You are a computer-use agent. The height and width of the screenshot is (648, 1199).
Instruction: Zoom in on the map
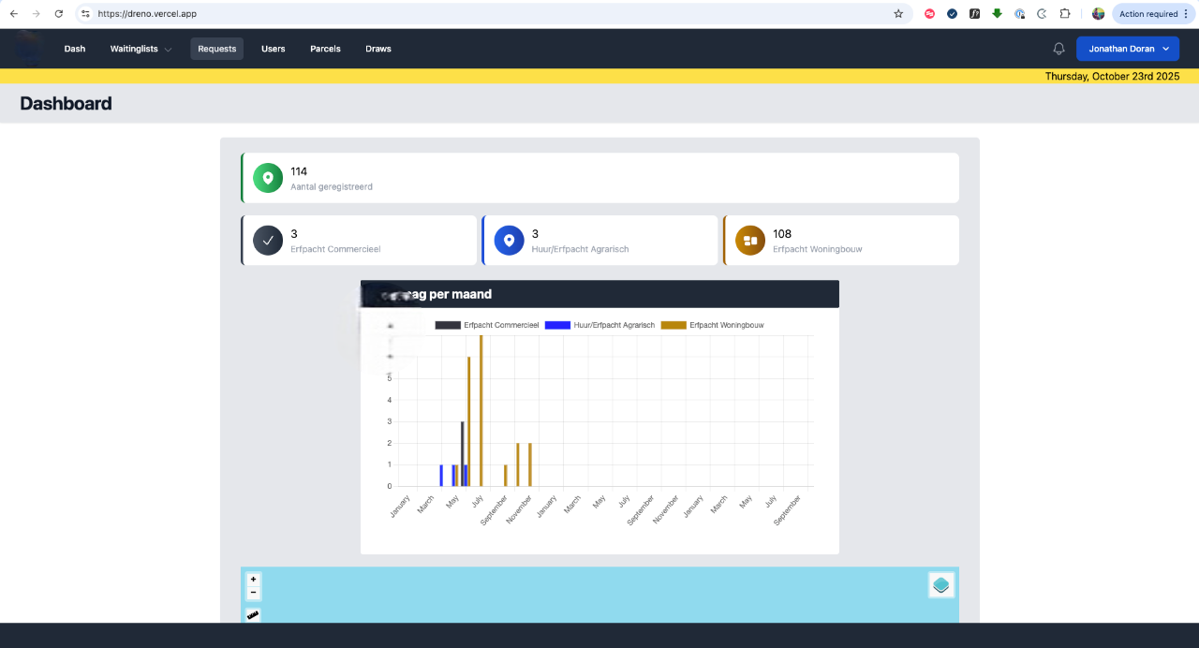click(253, 580)
